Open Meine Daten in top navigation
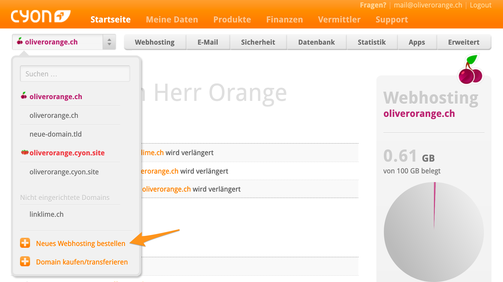This screenshot has width=503, height=282. pyautogui.click(x=172, y=19)
